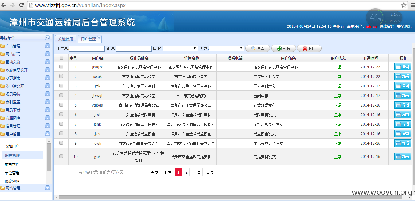Open the 状态 status dropdown
The width and height of the screenshot is (415, 201).
226,49
